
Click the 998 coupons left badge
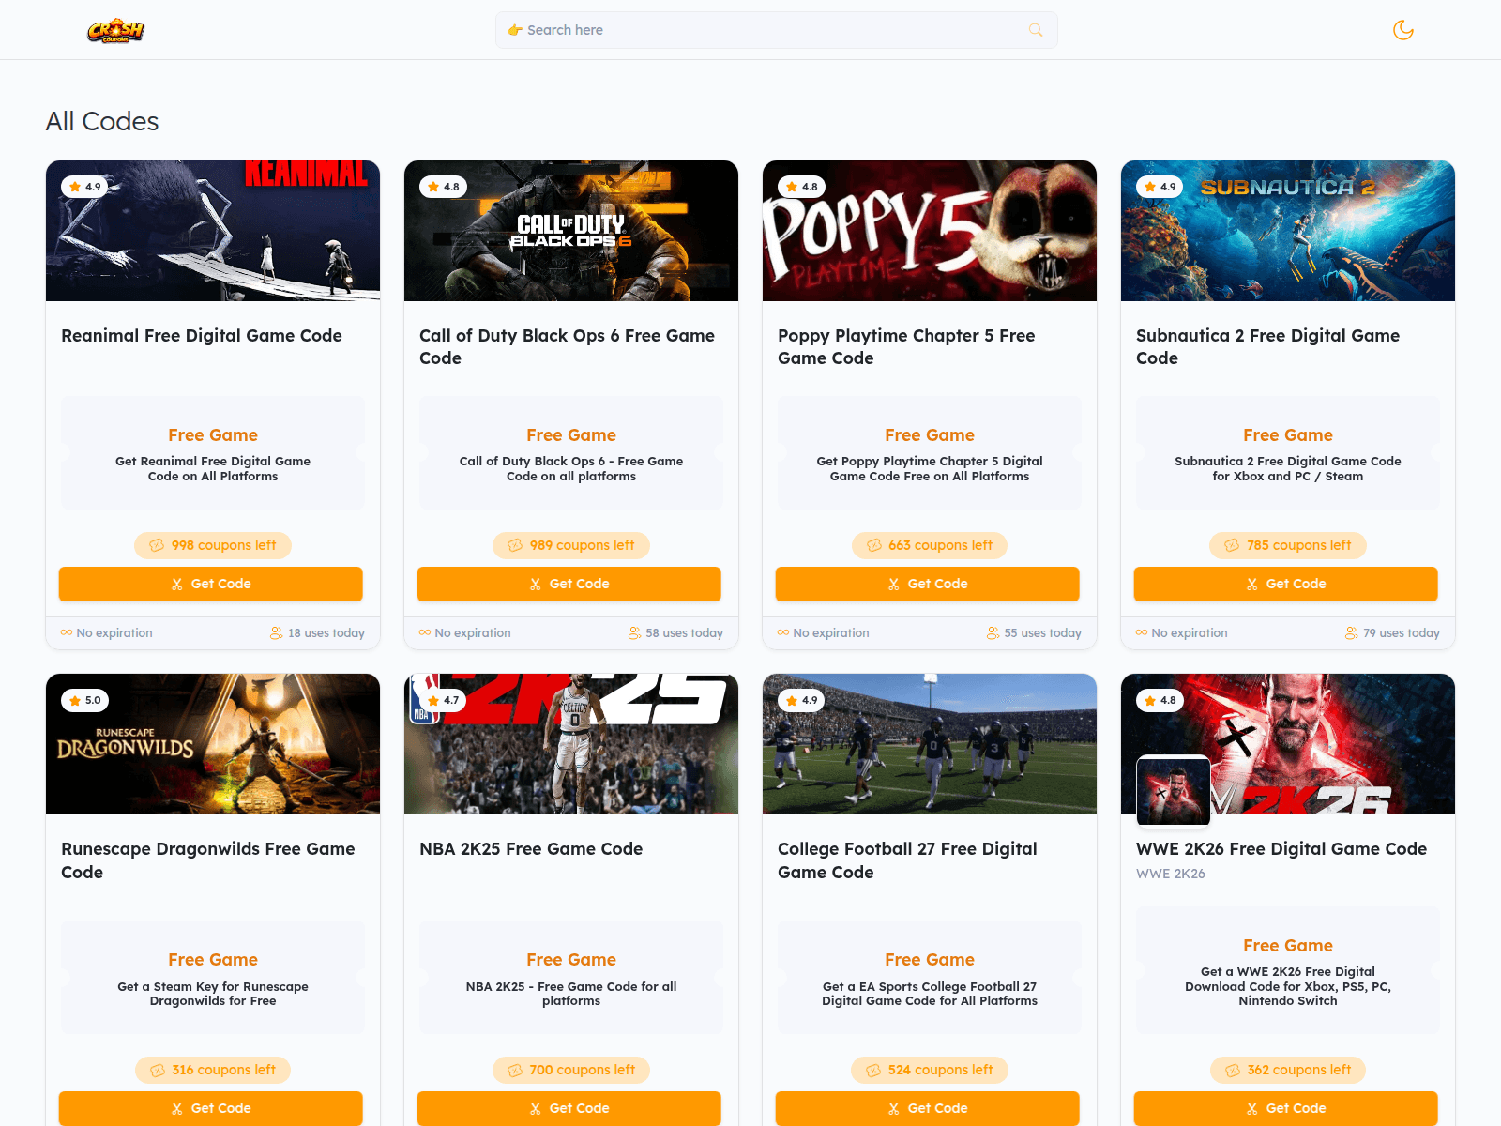[x=213, y=545]
